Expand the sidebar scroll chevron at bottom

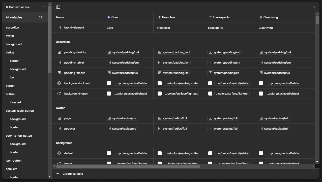pos(50,176)
